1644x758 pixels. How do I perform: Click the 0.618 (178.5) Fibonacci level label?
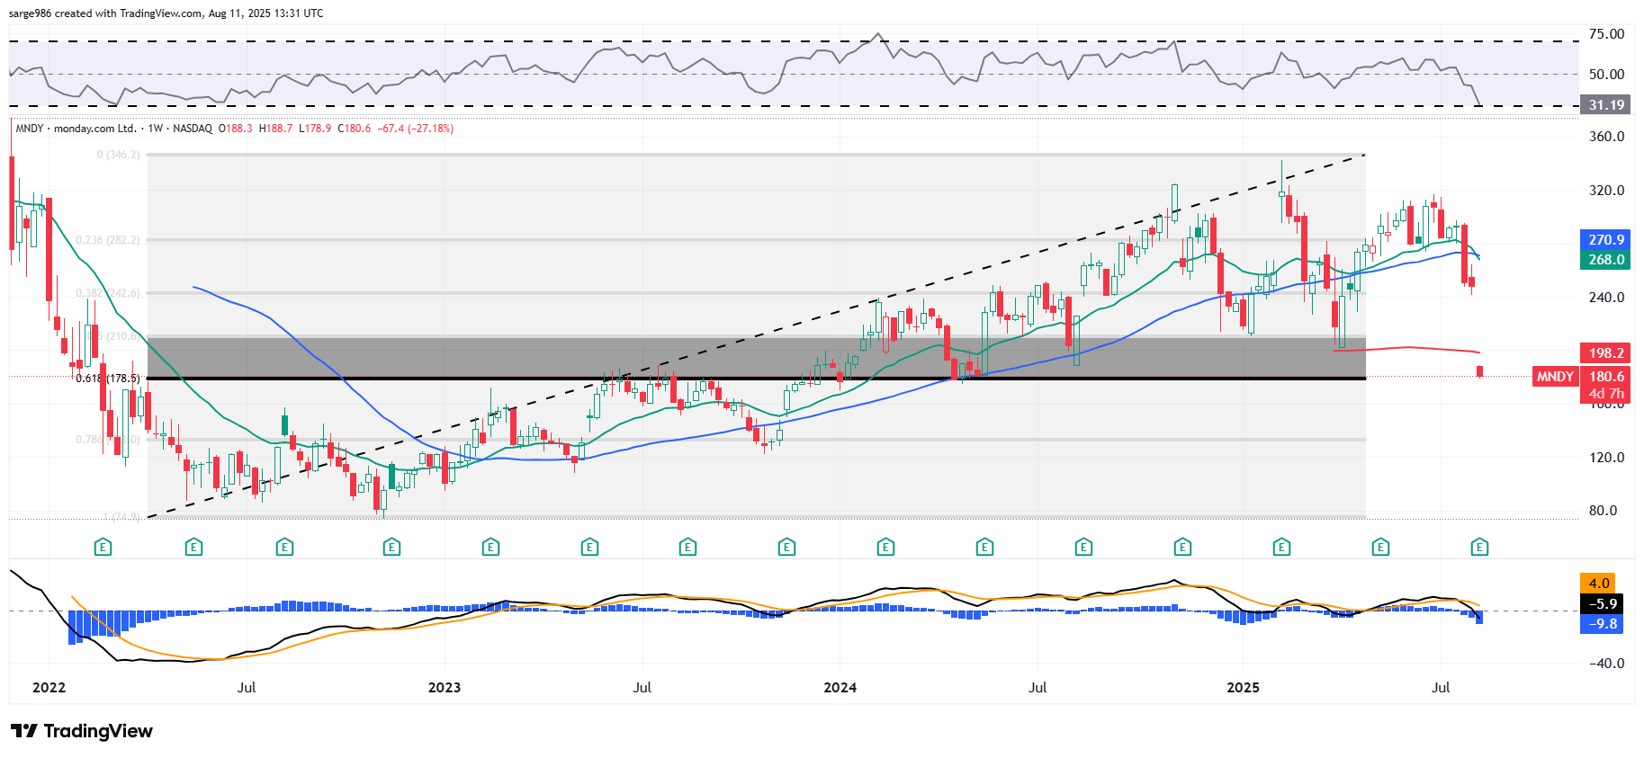coord(108,379)
